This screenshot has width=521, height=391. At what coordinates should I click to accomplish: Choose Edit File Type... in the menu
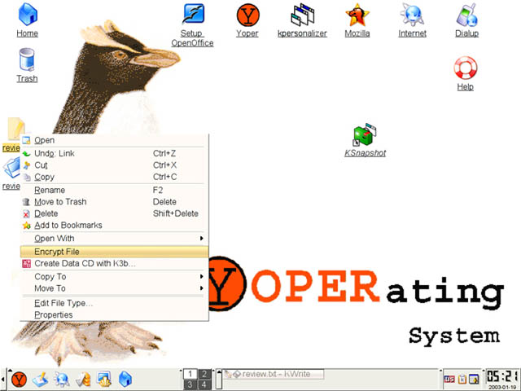115,303
